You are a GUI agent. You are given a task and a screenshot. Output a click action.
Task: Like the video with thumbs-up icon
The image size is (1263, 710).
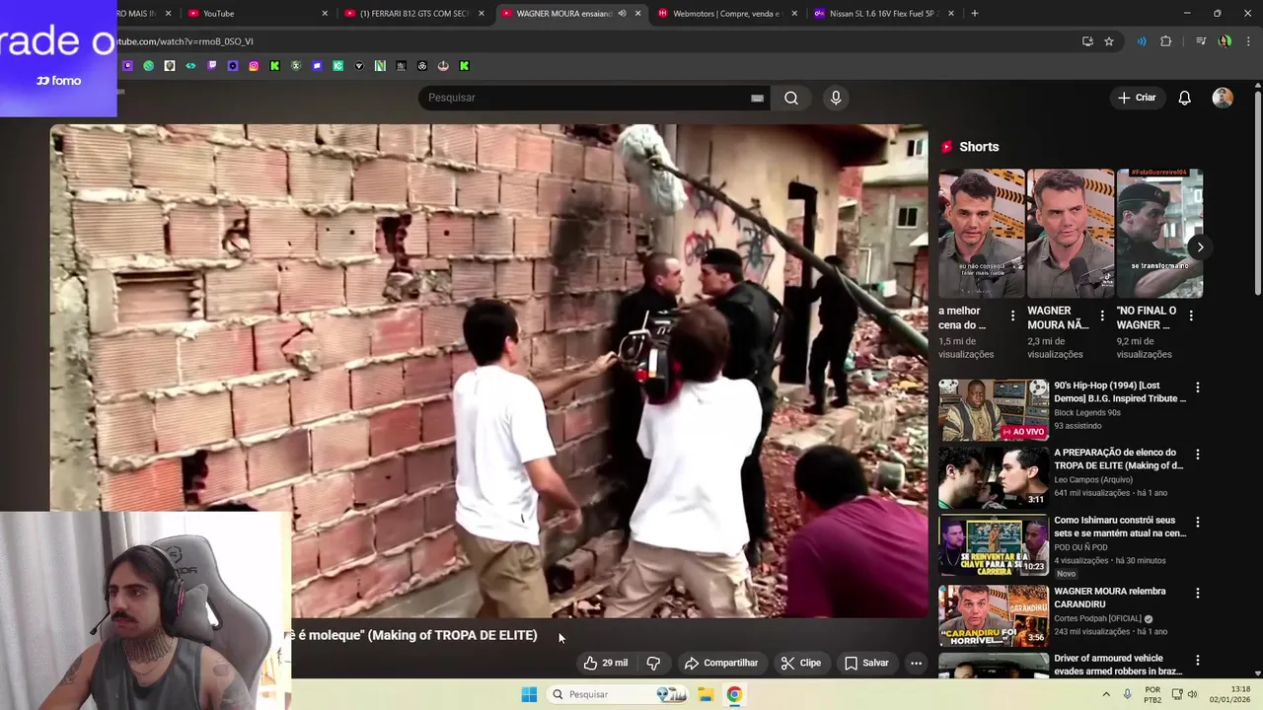tap(606, 663)
